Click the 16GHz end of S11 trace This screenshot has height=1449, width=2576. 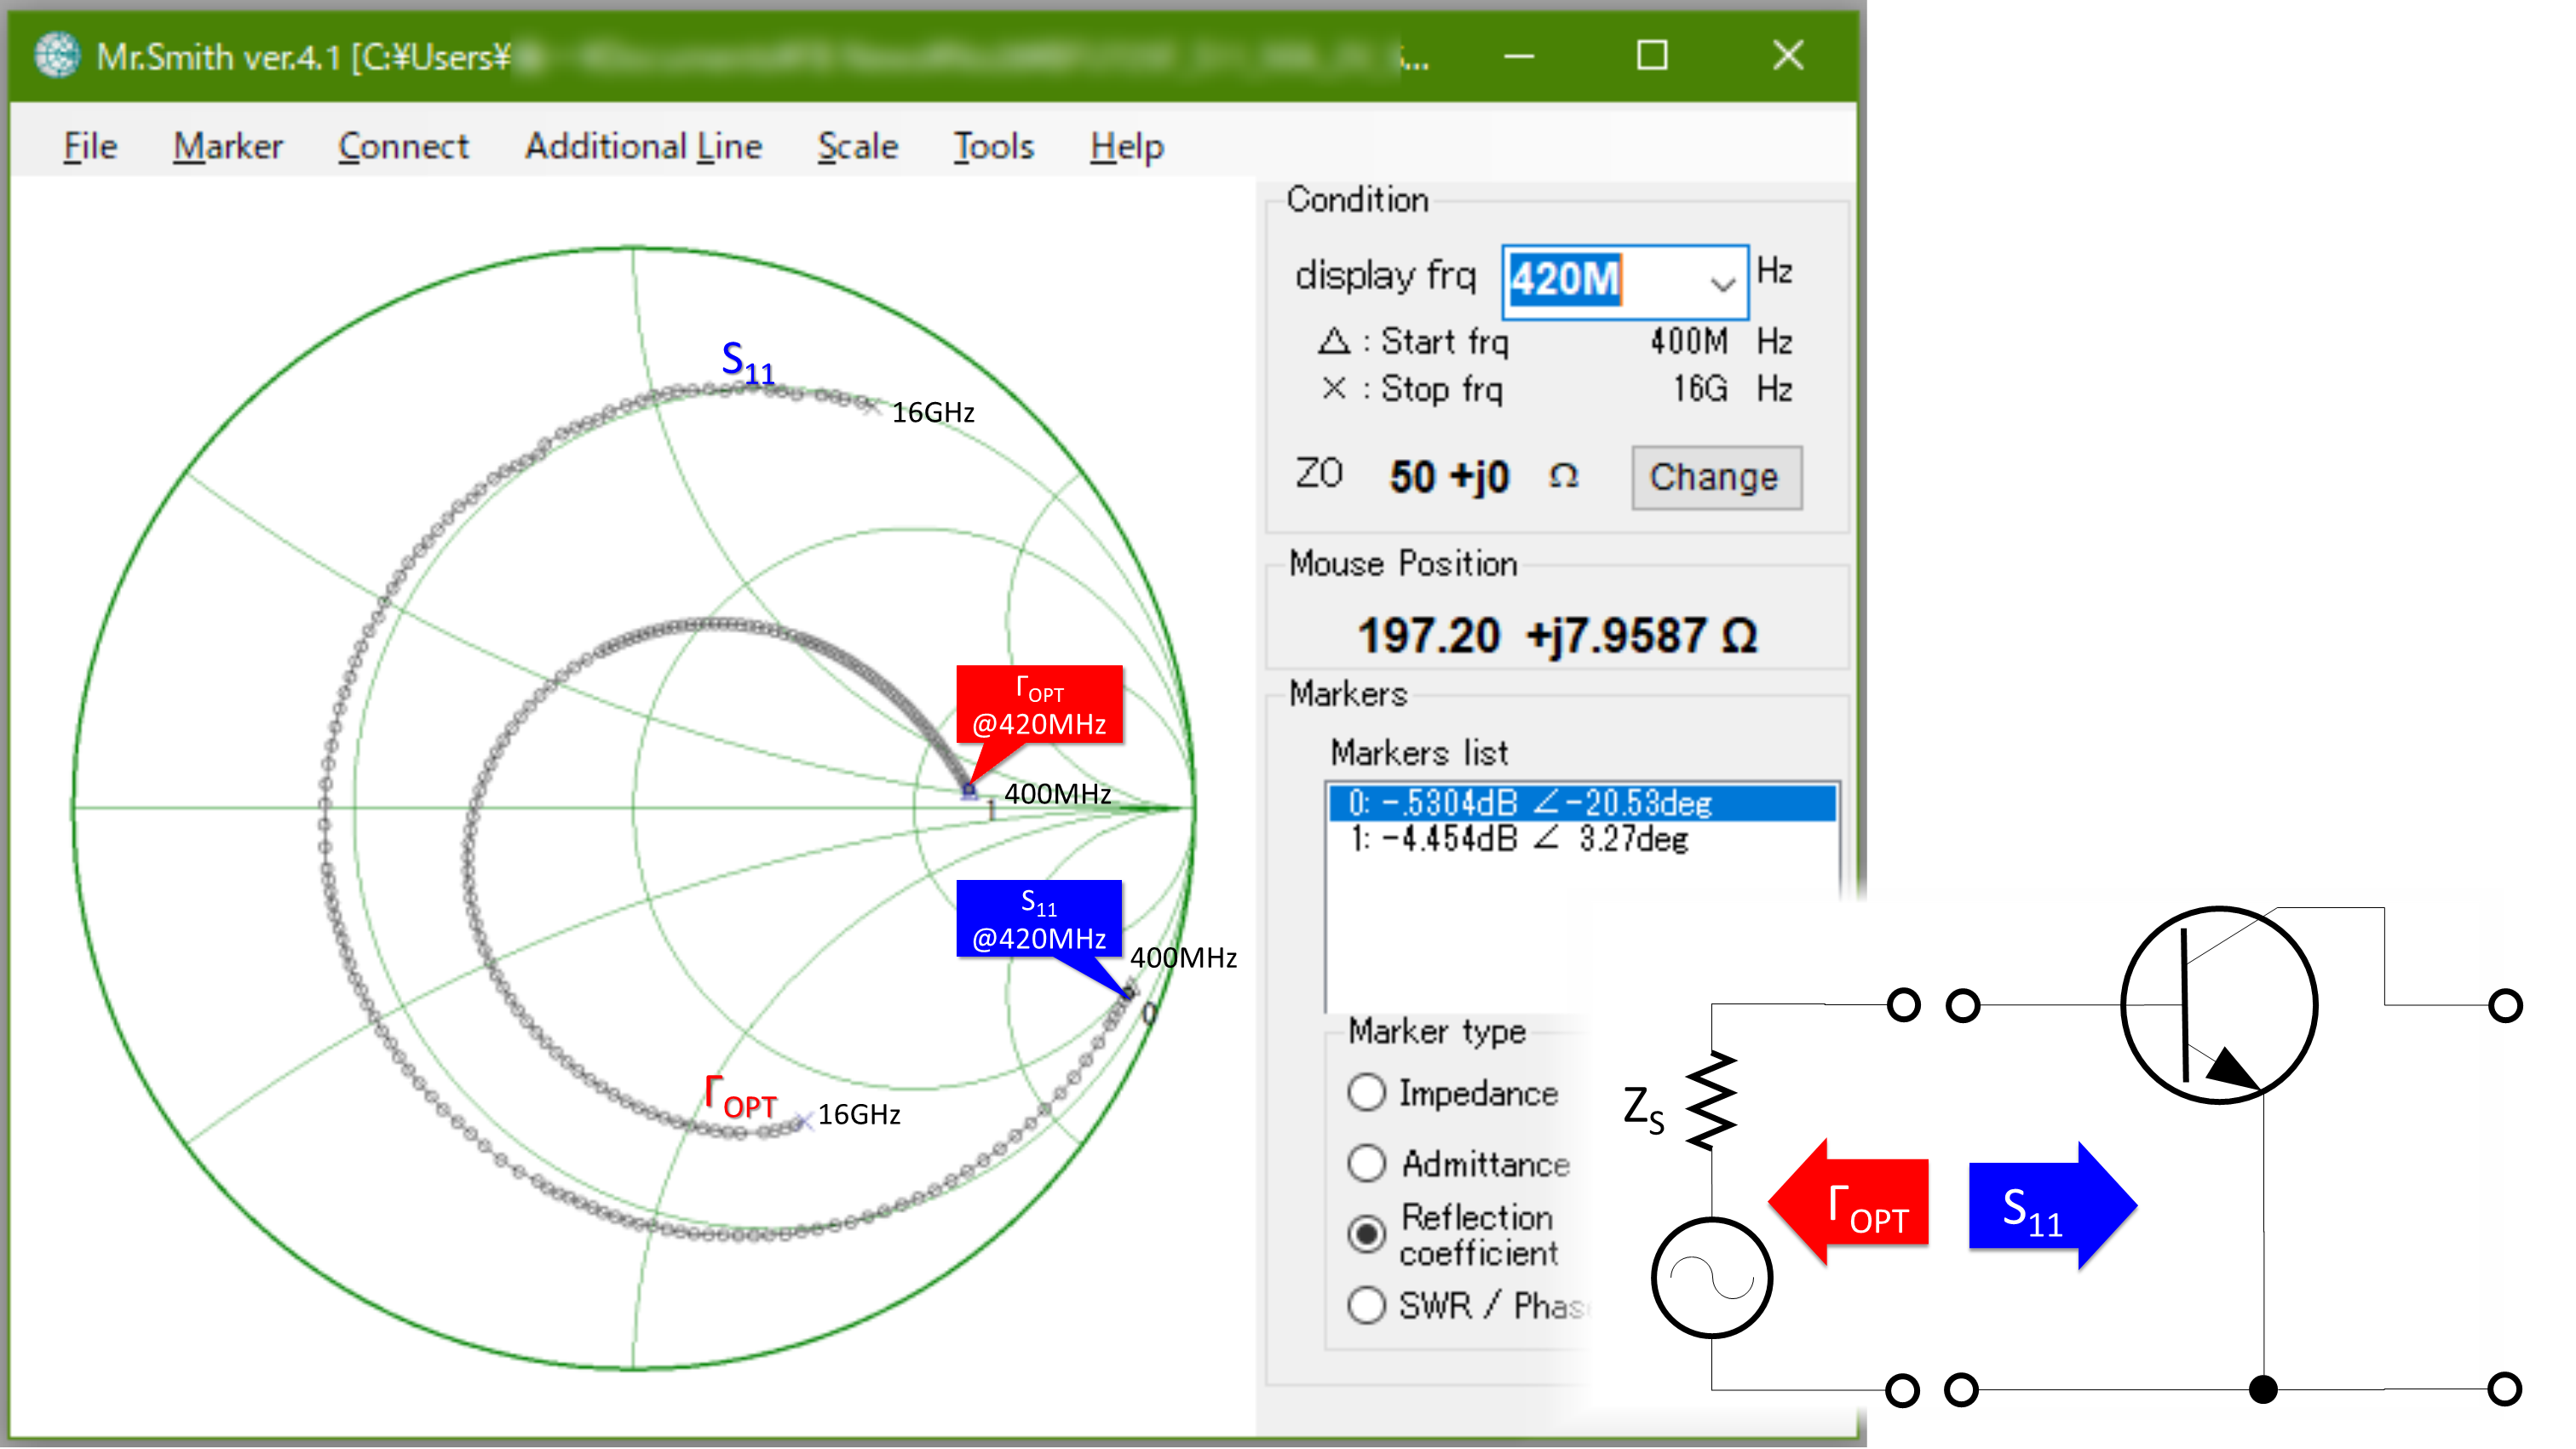point(872,405)
